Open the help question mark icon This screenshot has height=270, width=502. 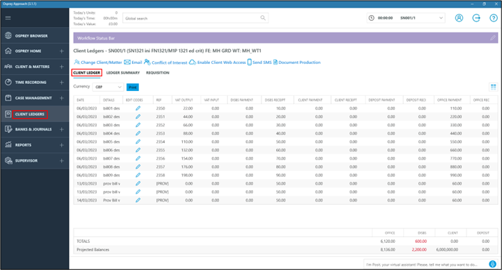[494, 18]
